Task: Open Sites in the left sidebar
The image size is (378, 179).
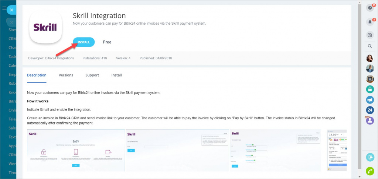Action: pos(13,30)
